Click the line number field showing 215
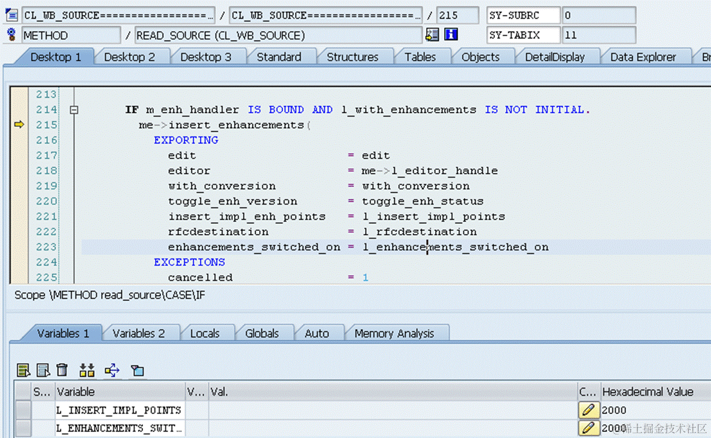 (x=457, y=16)
